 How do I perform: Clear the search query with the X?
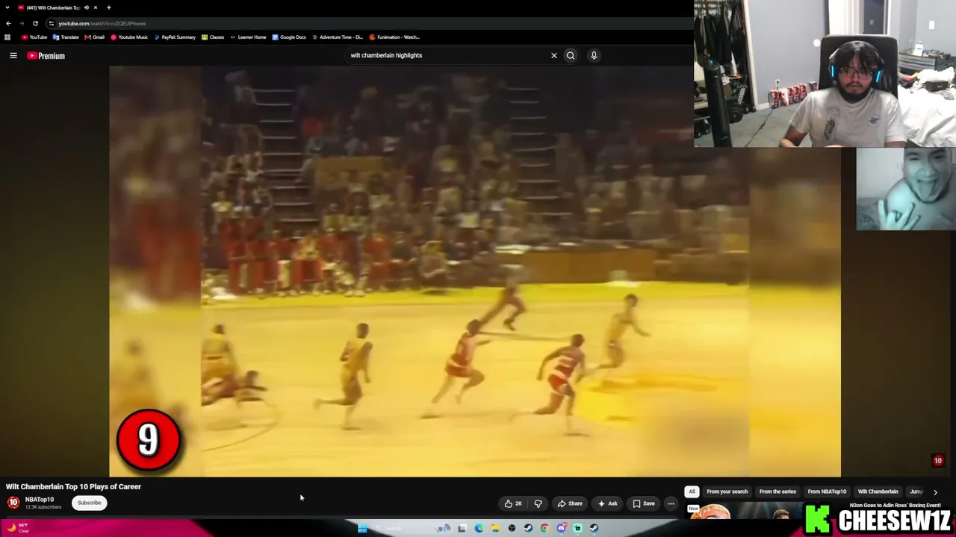click(554, 55)
